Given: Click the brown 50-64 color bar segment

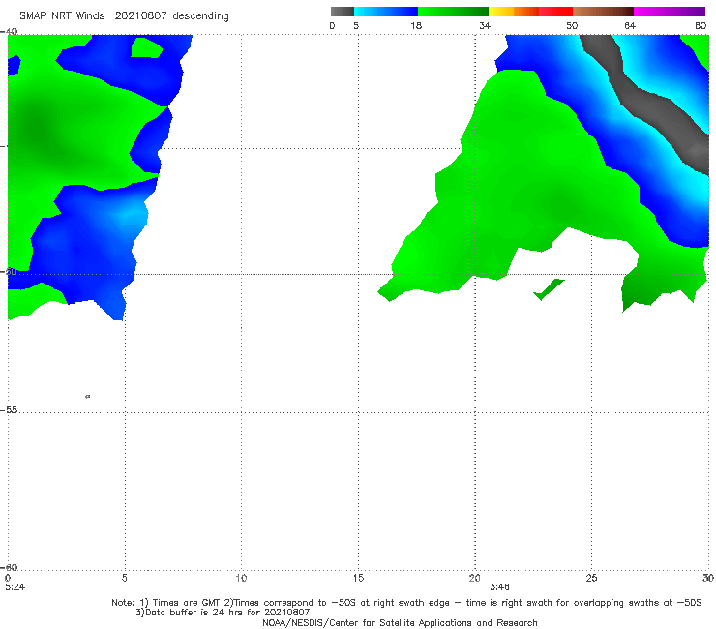Looking at the screenshot, I should coord(603,12).
